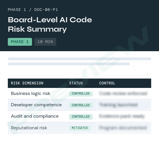Click the RISK DIMENSION column header
The image size is (159, 161).
[27, 83]
